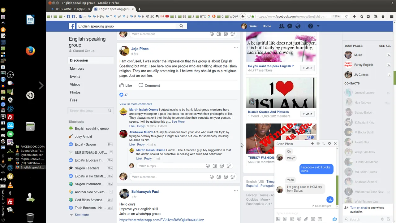396x223 pixels.
Task: Open Funny English page in sidebar
Action: tap(364, 65)
